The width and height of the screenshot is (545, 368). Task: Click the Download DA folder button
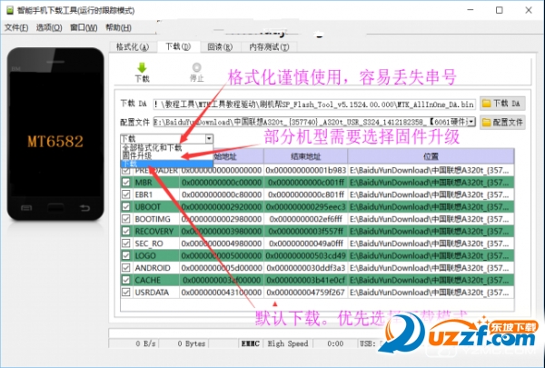pyautogui.click(x=502, y=104)
